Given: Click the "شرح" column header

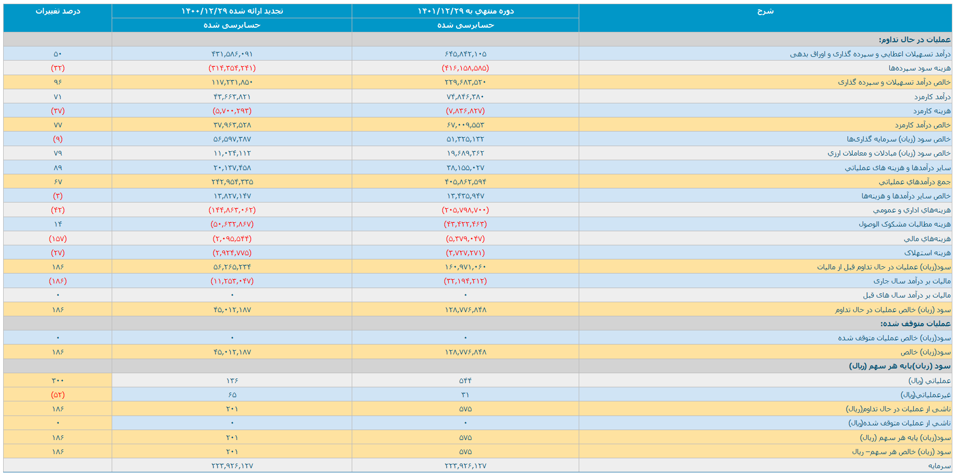Looking at the screenshot, I should click(765, 11).
